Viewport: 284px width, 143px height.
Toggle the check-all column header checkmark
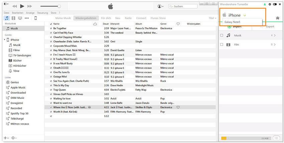[51, 24]
